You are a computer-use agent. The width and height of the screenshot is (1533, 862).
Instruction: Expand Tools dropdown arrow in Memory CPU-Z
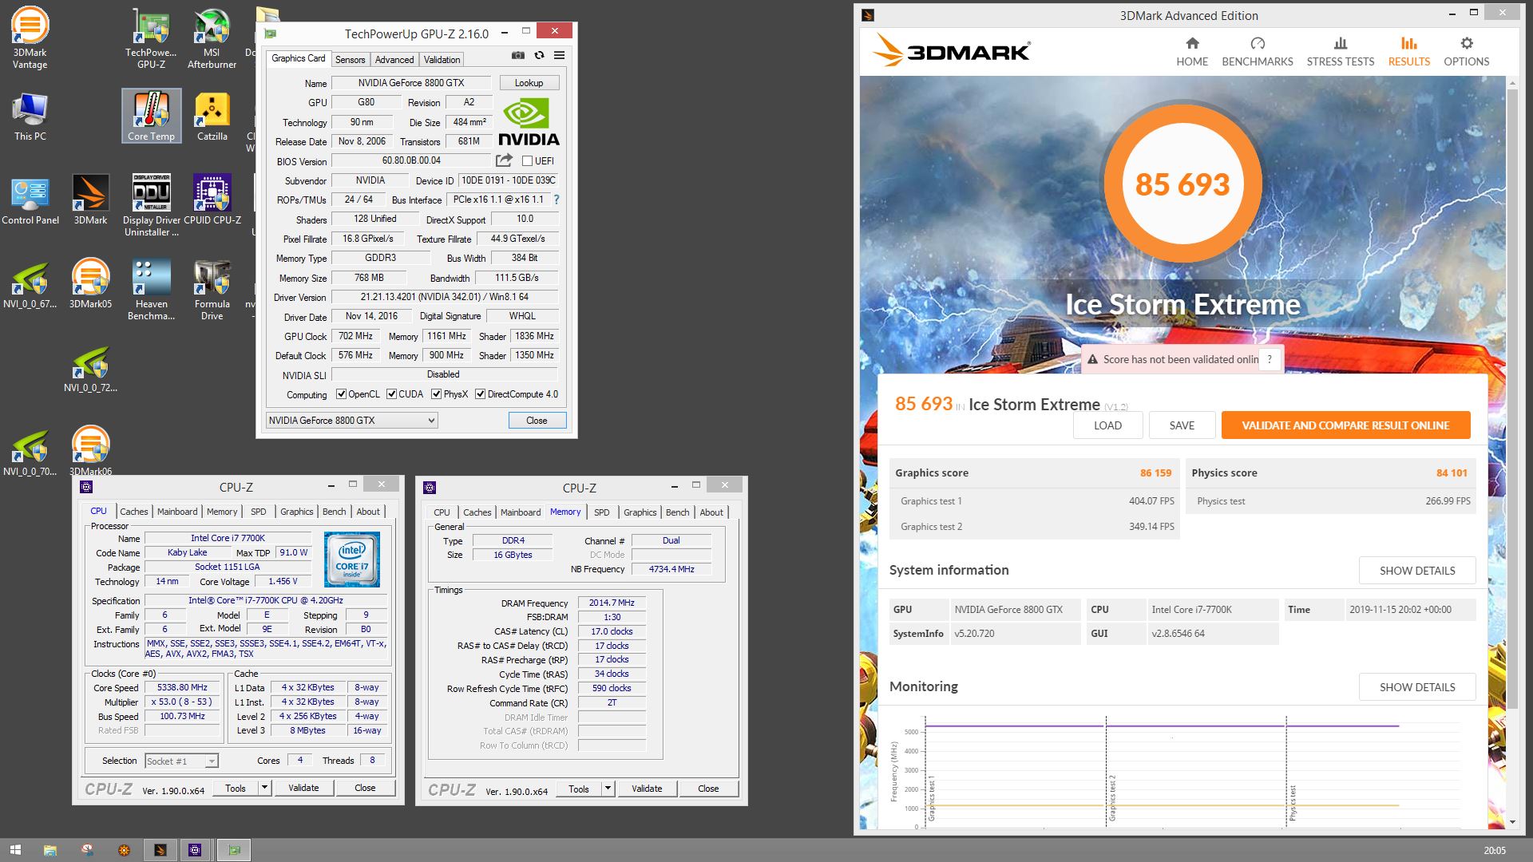point(608,789)
